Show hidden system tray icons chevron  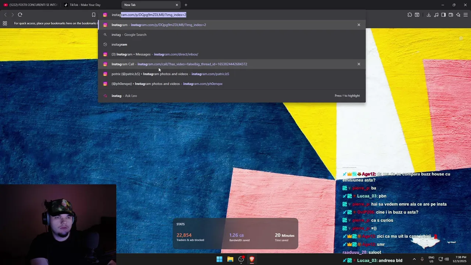[414, 259]
